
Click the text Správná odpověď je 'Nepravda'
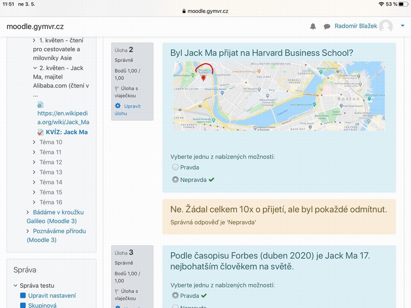(213, 222)
